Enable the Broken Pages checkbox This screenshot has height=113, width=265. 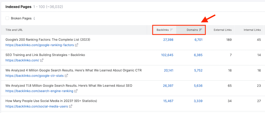(x=7, y=18)
